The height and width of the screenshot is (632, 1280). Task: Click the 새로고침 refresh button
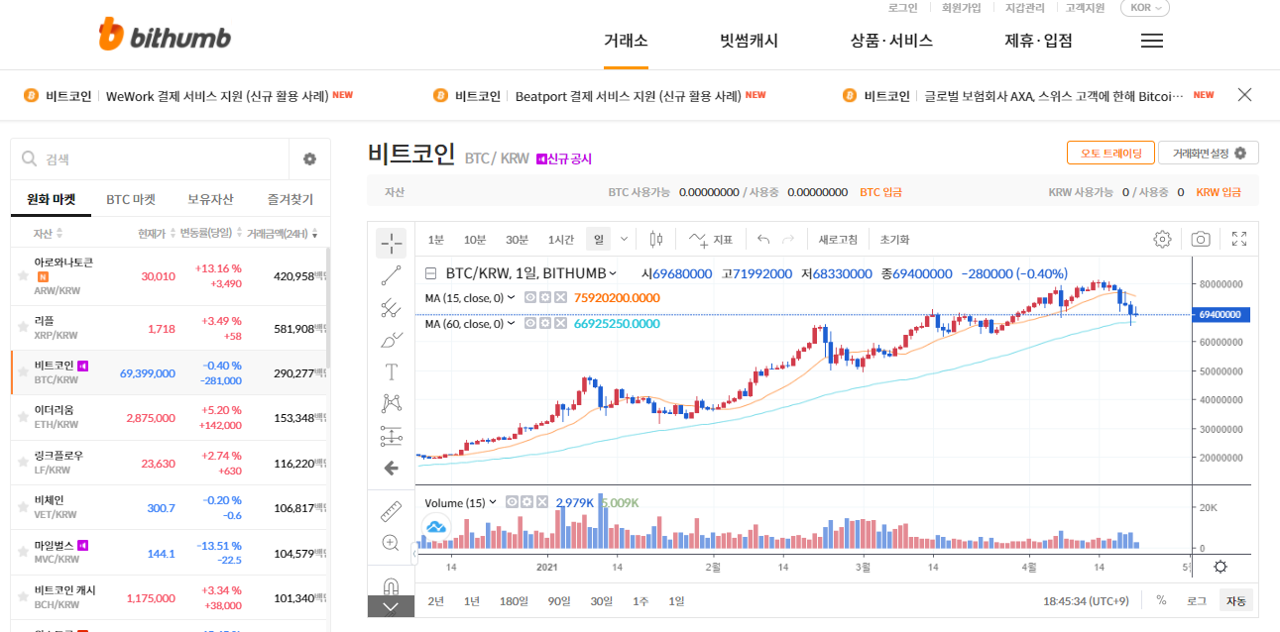[838, 239]
